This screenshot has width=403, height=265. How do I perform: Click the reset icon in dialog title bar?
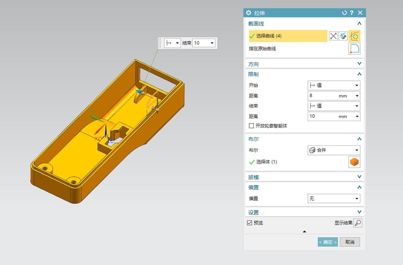tap(345, 13)
